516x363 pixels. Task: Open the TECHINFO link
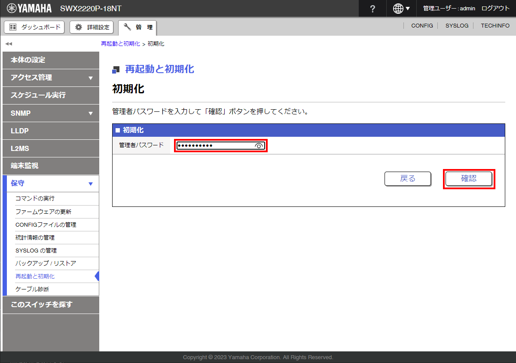[495, 26]
